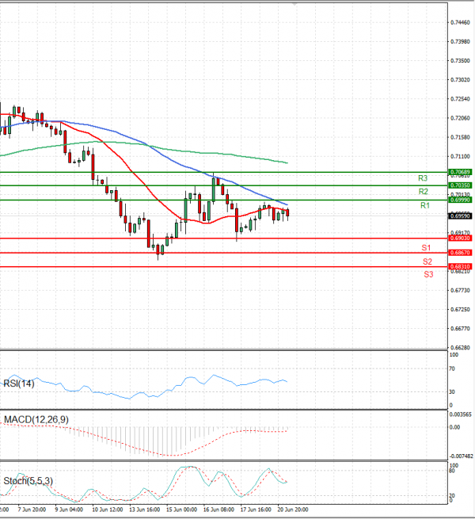This screenshot has width=475, height=519.
Task: Click the MACD -0.007482 scale value
Action: coord(461,456)
